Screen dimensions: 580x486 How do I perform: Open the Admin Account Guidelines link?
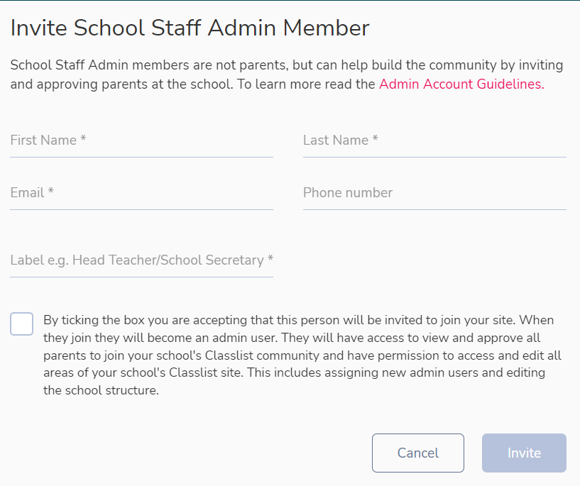[x=461, y=84]
